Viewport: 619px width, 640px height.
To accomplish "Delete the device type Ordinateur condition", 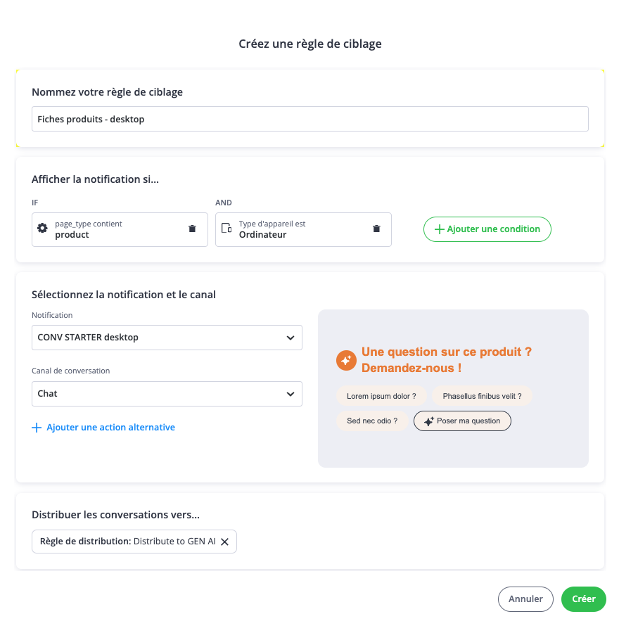I will [x=376, y=229].
